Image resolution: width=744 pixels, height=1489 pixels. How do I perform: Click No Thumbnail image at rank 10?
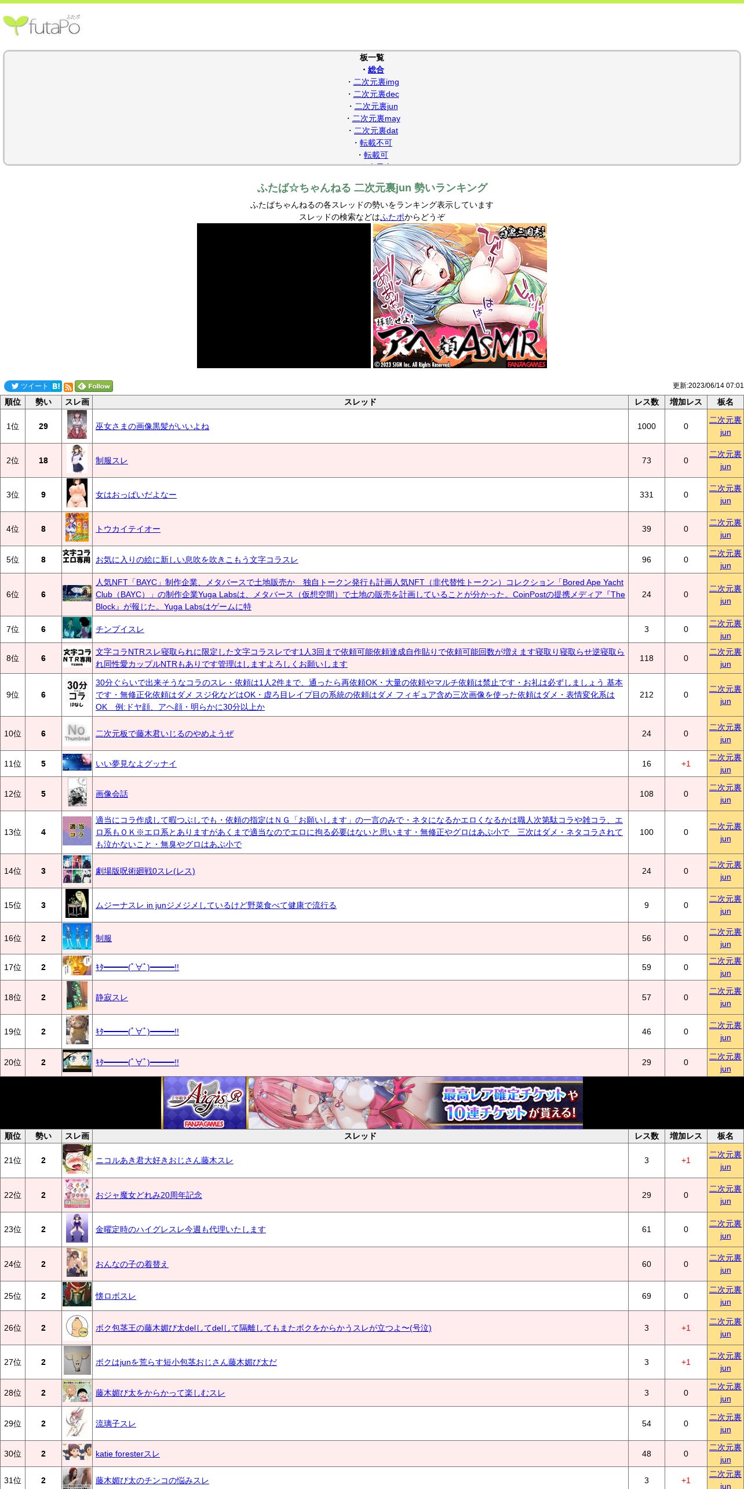coord(77,732)
